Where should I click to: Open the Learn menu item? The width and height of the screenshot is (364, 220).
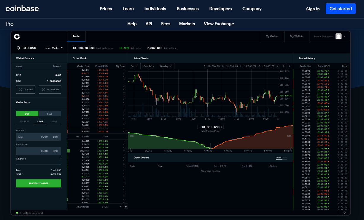[128, 9]
